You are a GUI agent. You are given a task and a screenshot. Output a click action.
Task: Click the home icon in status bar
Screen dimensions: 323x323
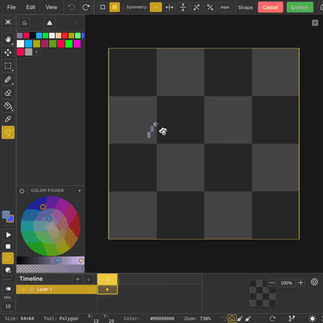(x=232, y=318)
